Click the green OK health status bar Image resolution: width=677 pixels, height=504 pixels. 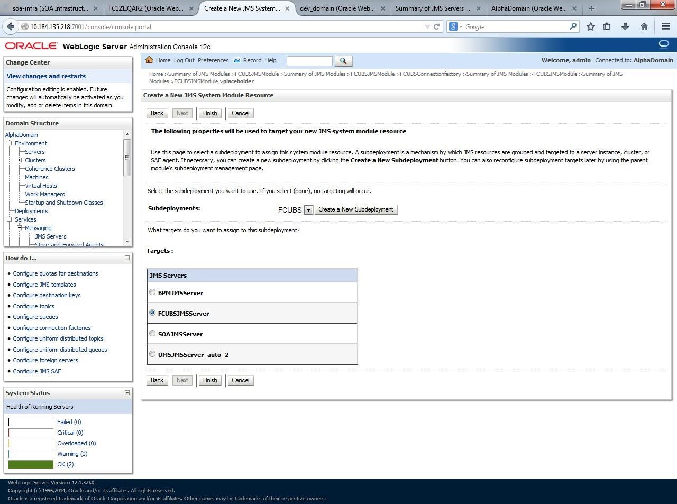click(31, 464)
